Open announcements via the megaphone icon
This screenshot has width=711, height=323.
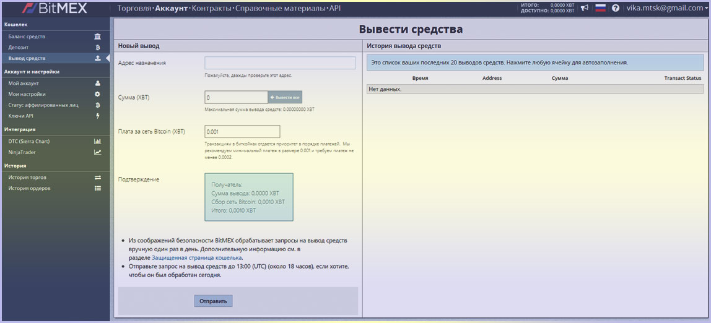tap(584, 8)
